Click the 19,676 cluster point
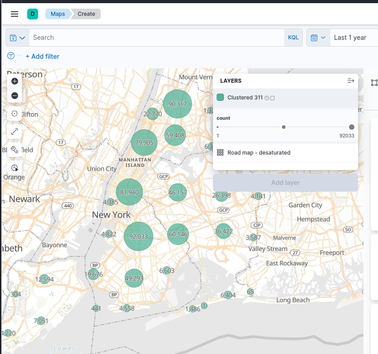 93,274
